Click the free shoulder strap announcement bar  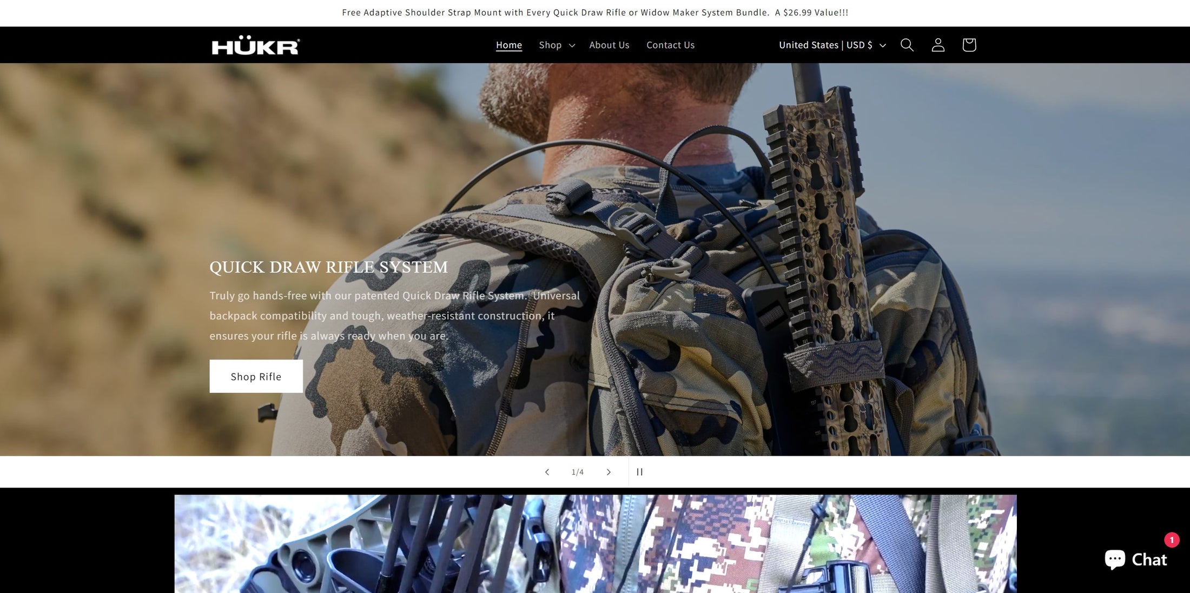tap(595, 12)
